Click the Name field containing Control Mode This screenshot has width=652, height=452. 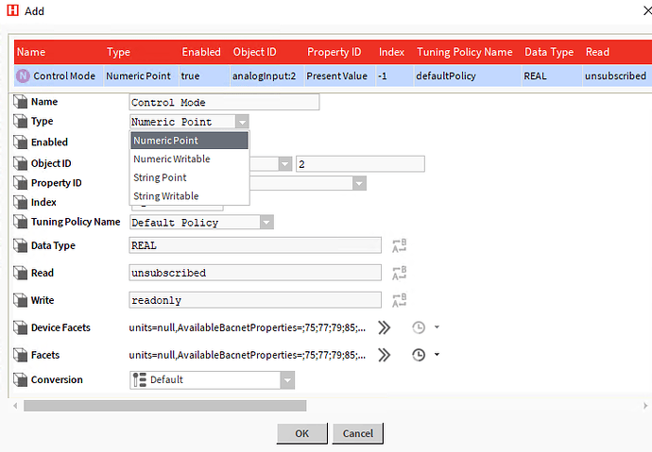coord(225,102)
